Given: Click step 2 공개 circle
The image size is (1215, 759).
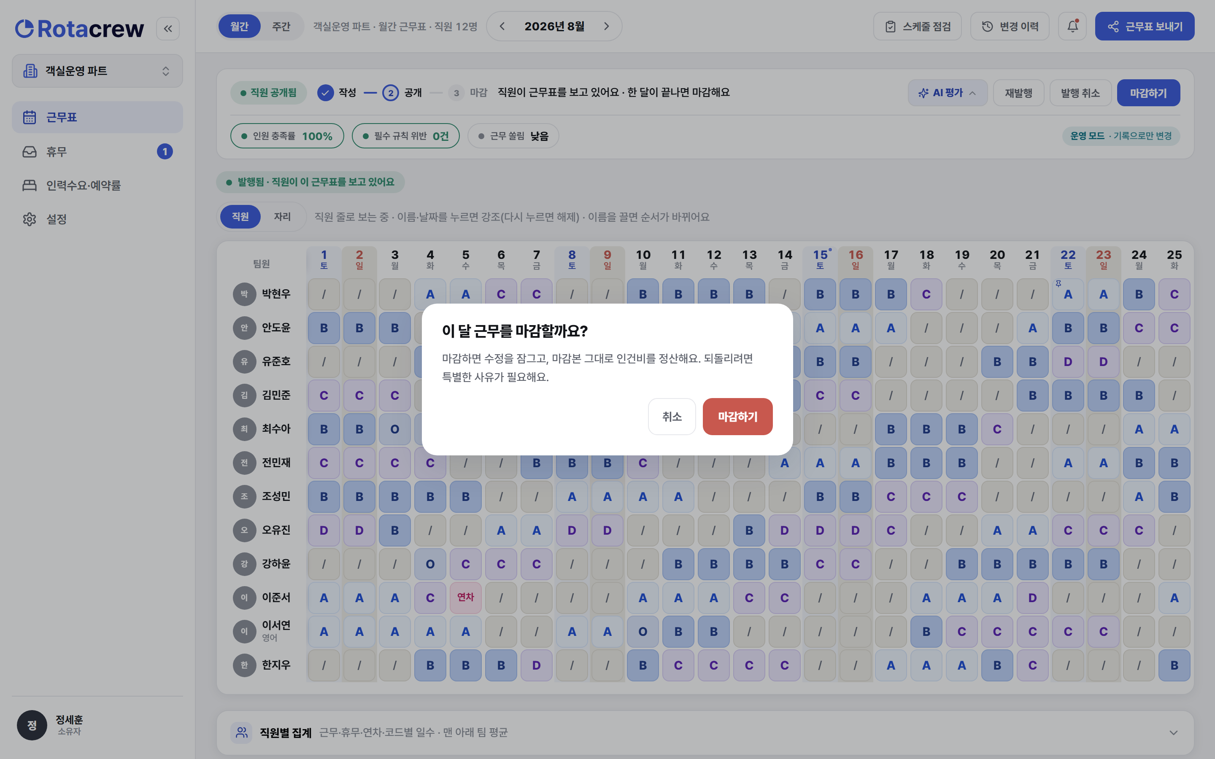Looking at the screenshot, I should [x=391, y=93].
